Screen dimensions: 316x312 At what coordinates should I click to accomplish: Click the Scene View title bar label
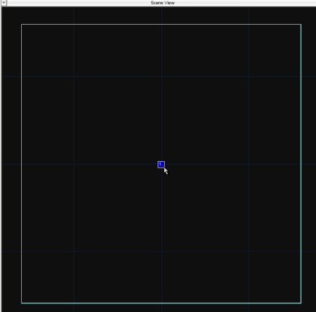163,3
